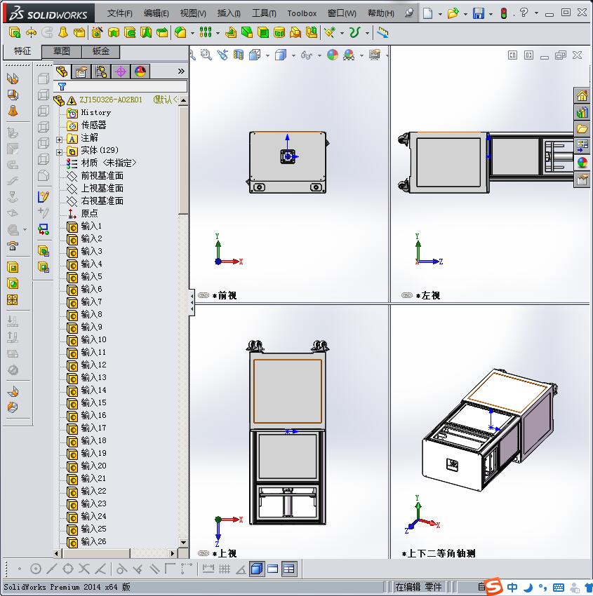Viewport: 593px width, 596px height.
Task: Select the 原点 origin item
Action: click(89, 213)
